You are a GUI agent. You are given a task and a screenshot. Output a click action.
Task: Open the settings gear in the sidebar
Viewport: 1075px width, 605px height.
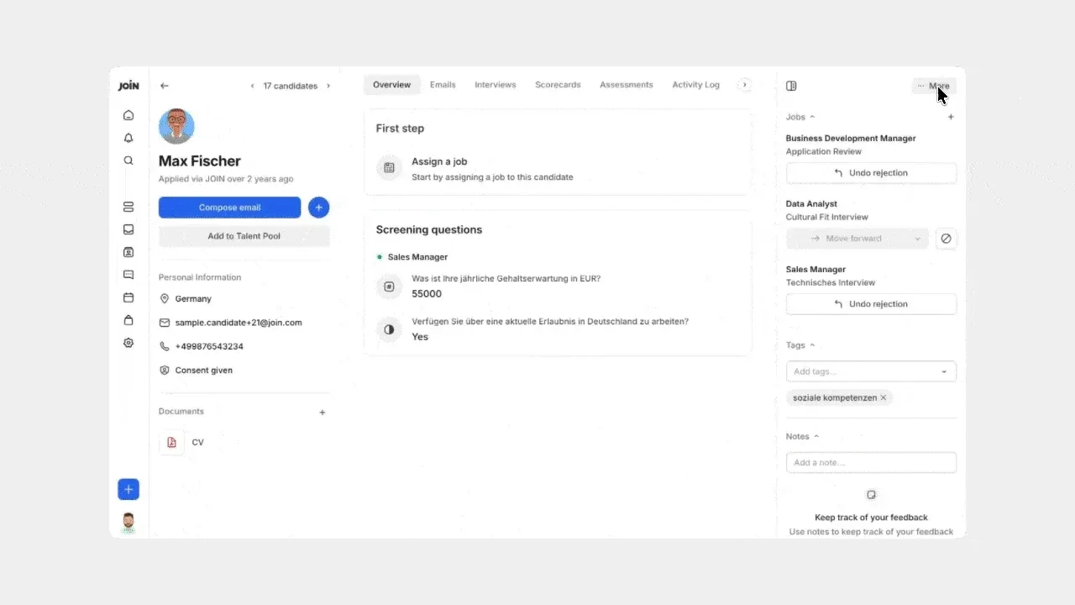coord(128,343)
